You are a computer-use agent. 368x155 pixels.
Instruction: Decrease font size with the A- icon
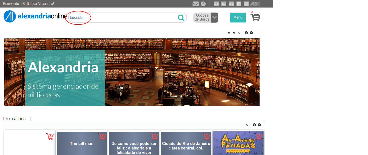224,4
